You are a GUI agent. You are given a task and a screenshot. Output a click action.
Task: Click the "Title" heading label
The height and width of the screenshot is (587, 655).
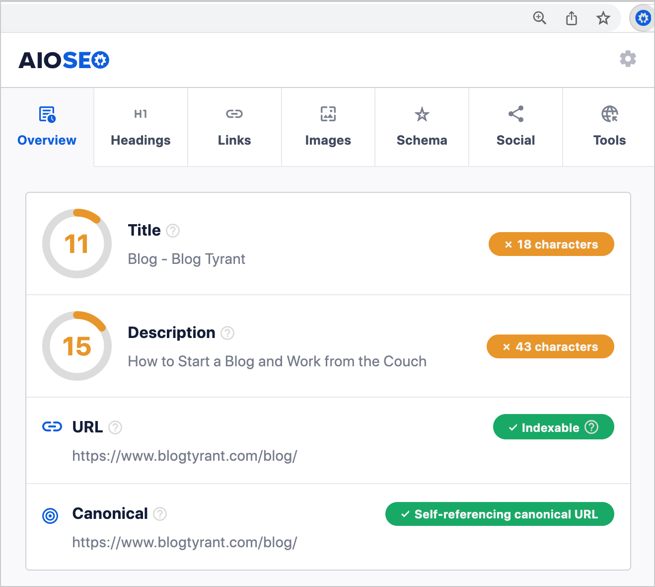[x=145, y=230]
